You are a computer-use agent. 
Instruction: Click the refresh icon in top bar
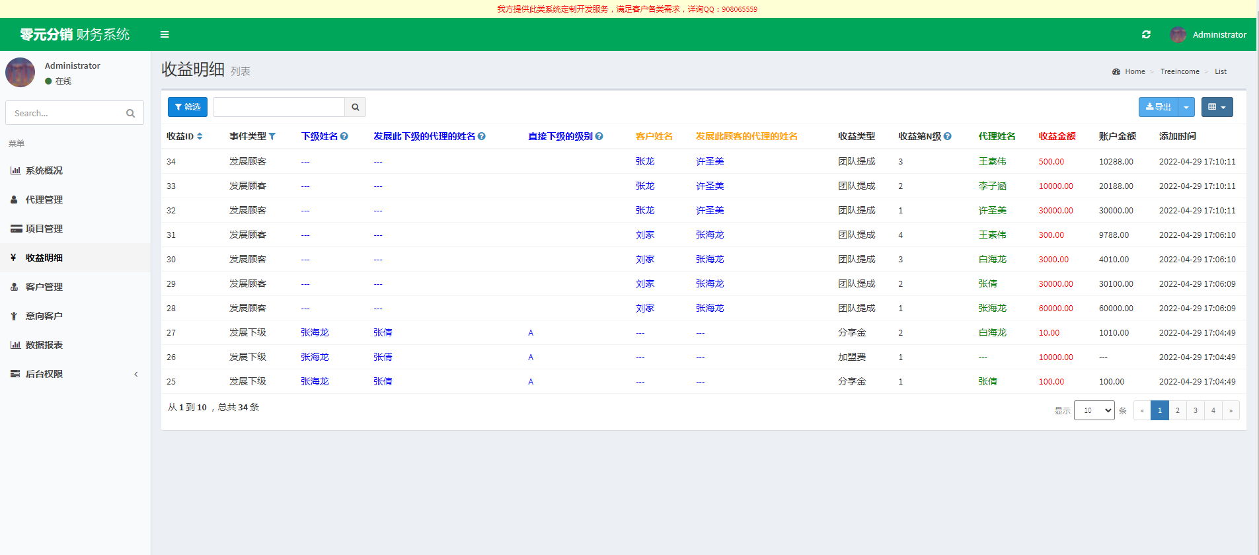(1146, 34)
